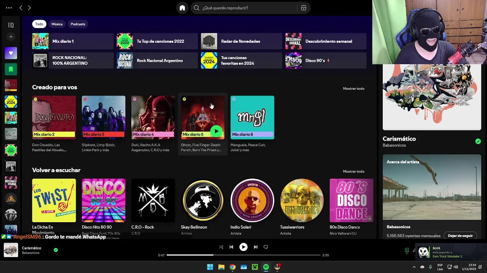
Task: Toggle the Now Playing view icon
Action: [x=407, y=250]
